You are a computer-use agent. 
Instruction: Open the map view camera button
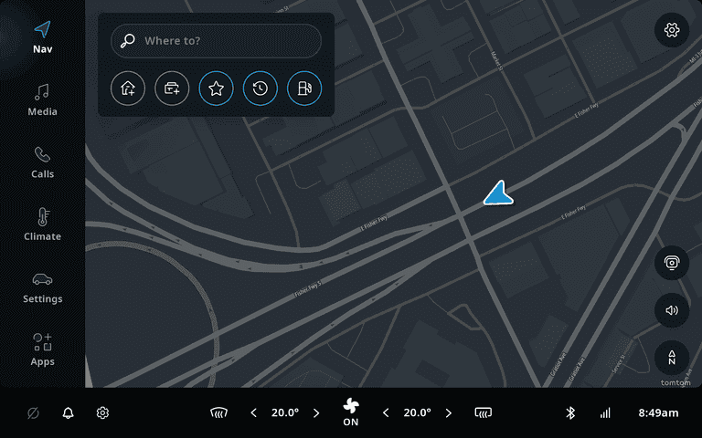pyautogui.click(x=672, y=263)
